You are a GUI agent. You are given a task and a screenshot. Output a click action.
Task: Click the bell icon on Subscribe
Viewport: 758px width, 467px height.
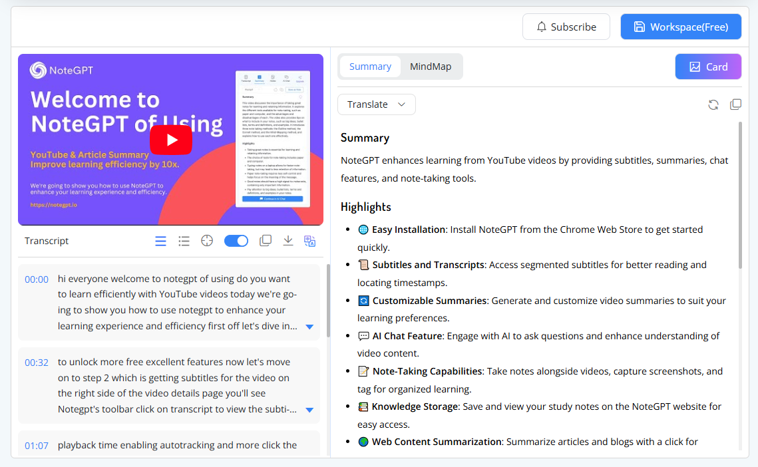click(542, 27)
